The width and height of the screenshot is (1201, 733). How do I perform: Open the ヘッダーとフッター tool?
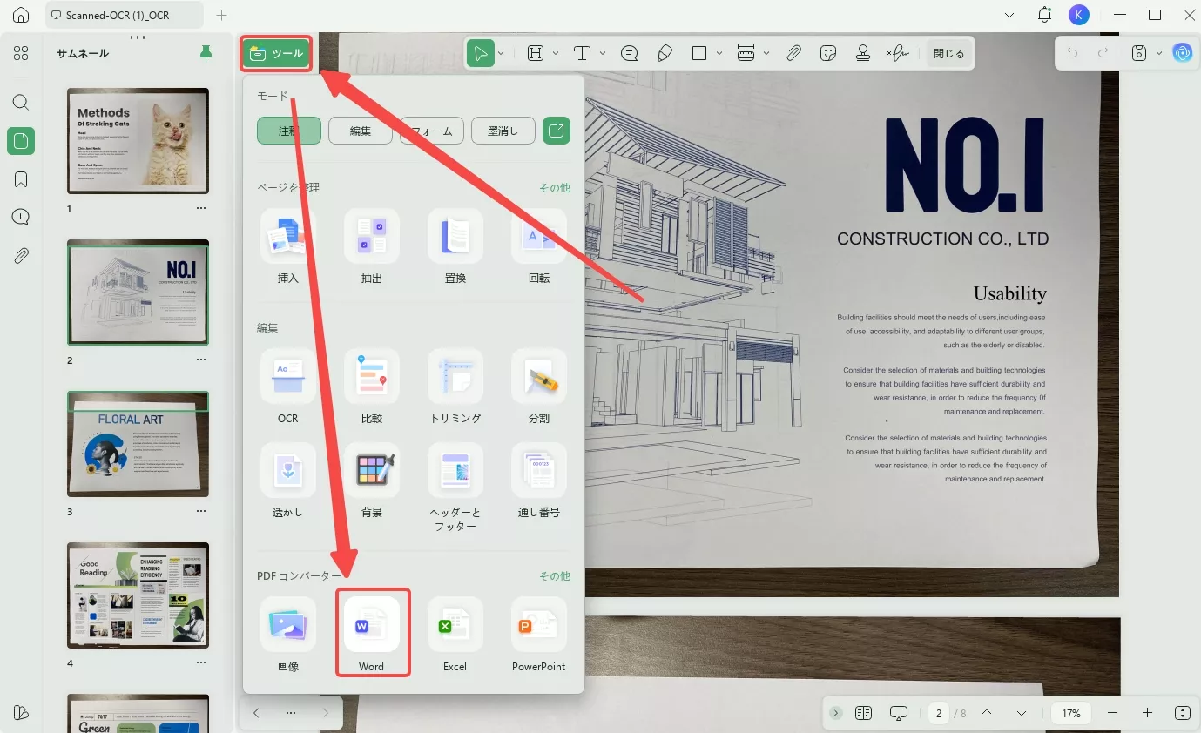pos(455,488)
